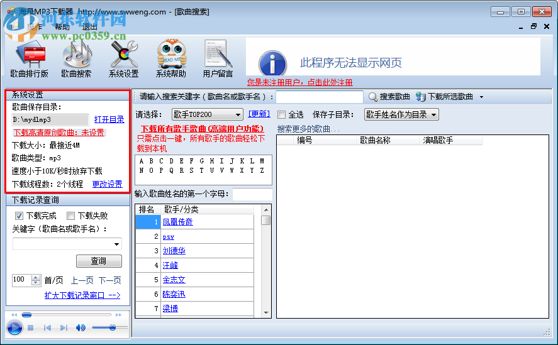Select singer 刘德华
This screenshot has width=558, height=345.
(x=174, y=251)
